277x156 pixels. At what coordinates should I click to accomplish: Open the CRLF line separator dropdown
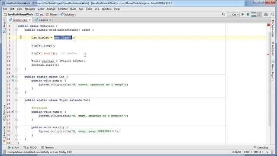click(248, 152)
